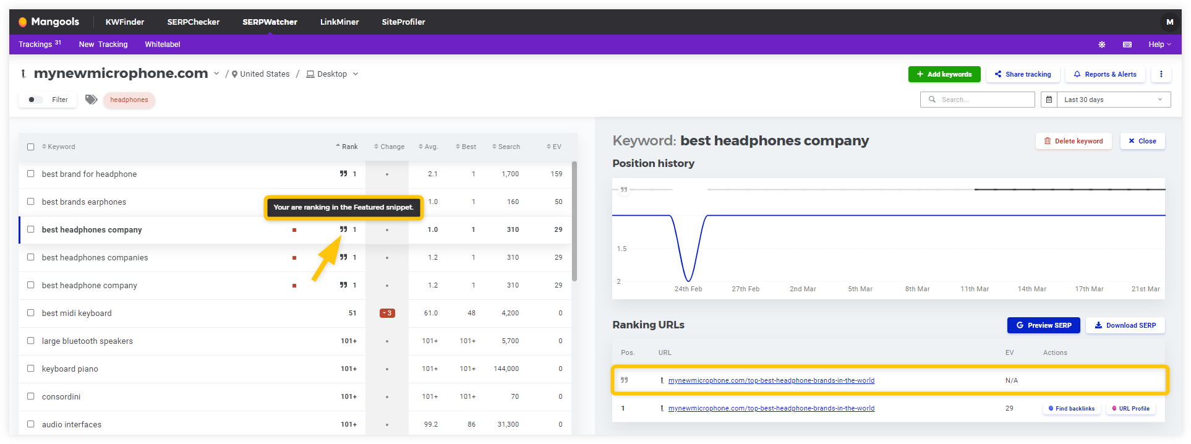Click Find backlinks for position 1 URL
1191x444 pixels.
pyautogui.click(x=1072, y=409)
